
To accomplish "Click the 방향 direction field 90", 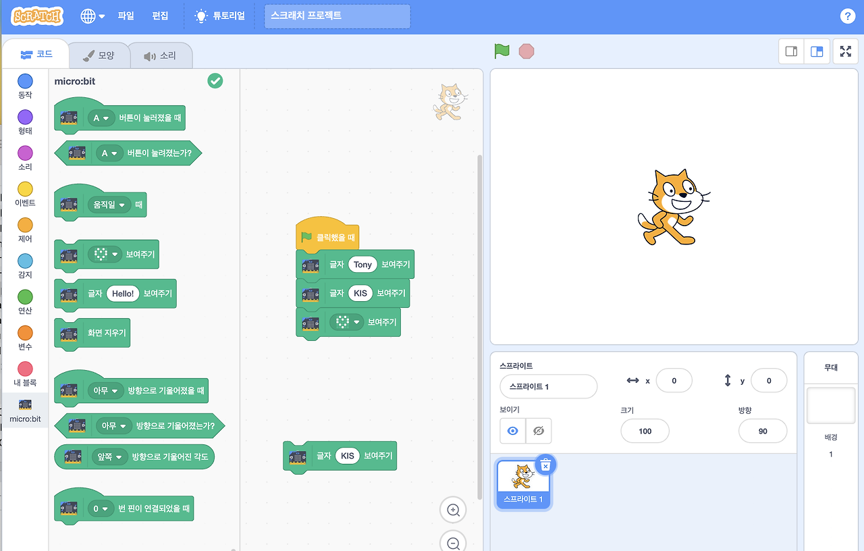I will click(x=763, y=431).
